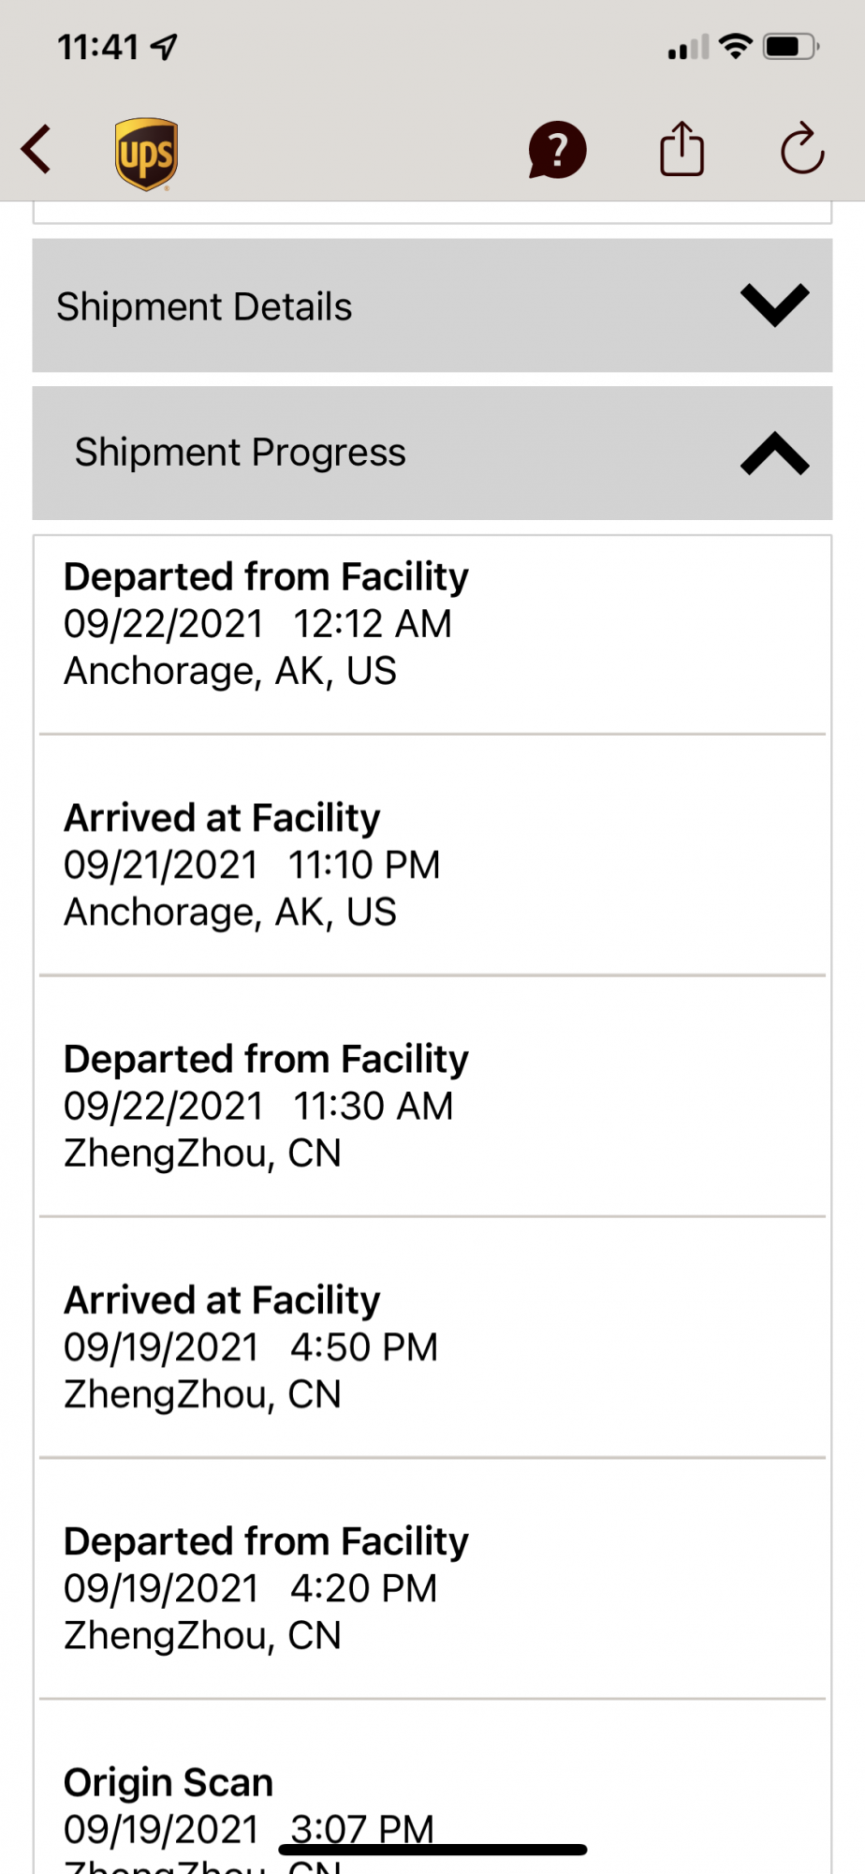Image resolution: width=865 pixels, height=1874 pixels.
Task: Tap the Wi-Fi status icon
Action: click(x=736, y=46)
